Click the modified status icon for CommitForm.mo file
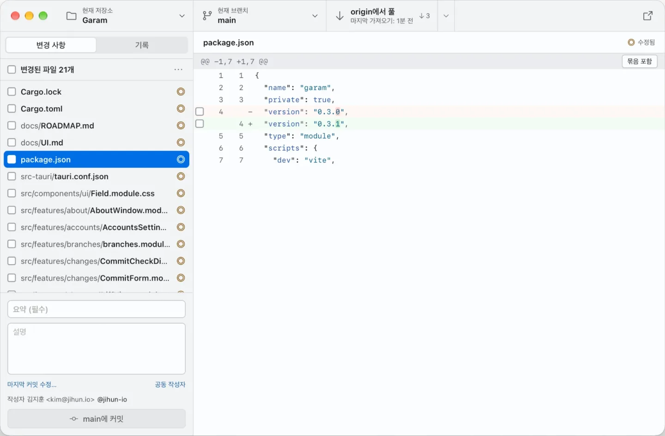Screen dimensions: 665x436 (x=181, y=278)
